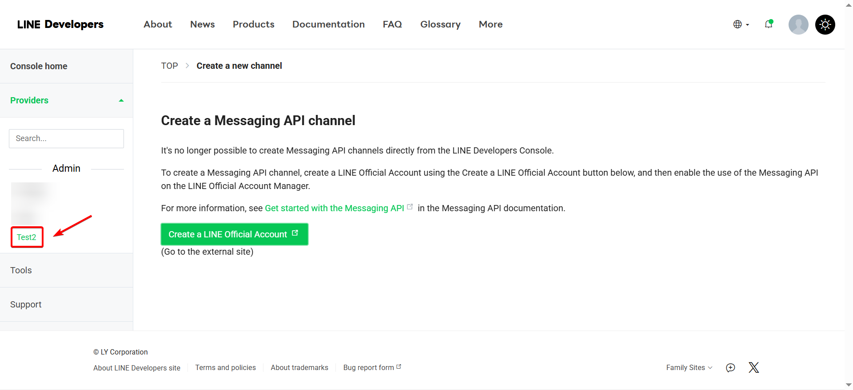Viewport: 853px width, 390px height.
Task: Select the Test2 provider
Action: coord(27,237)
